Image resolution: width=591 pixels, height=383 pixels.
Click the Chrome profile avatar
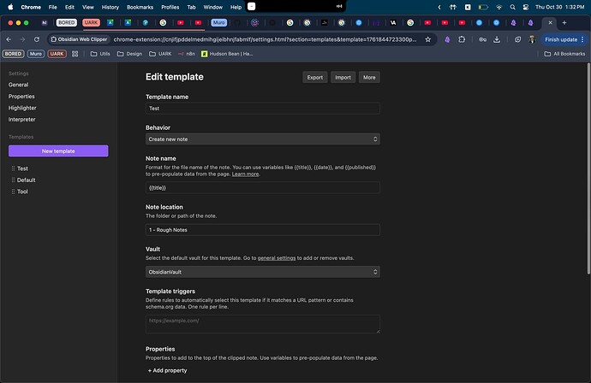pyautogui.click(x=532, y=39)
